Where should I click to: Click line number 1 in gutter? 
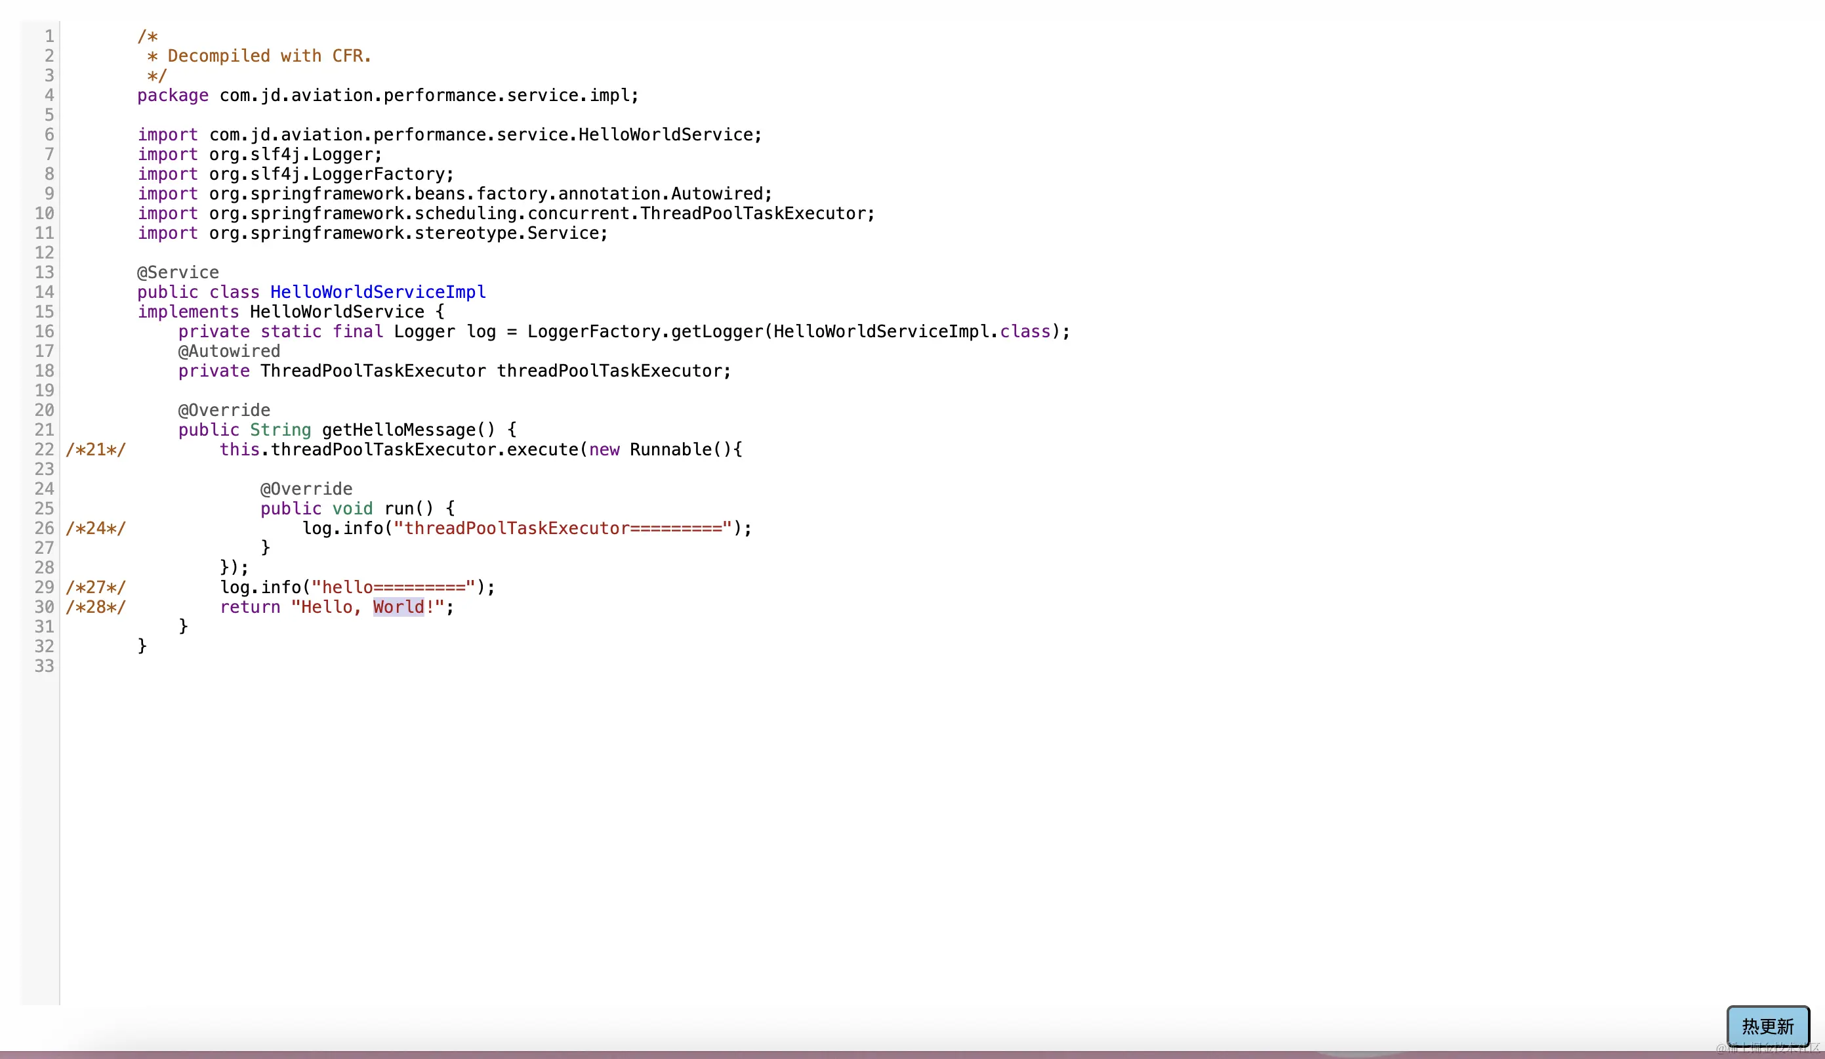49,36
